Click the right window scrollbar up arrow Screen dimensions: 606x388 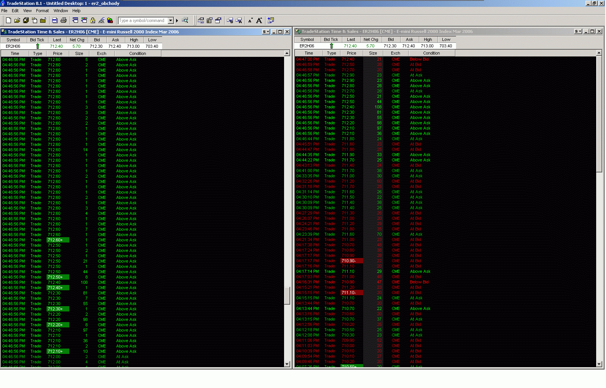click(599, 53)
